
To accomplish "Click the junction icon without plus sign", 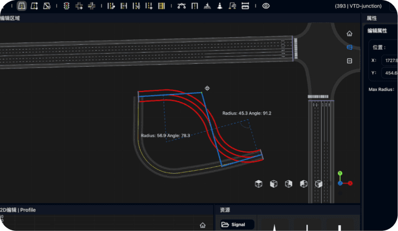I will click(x=92, y=6).
